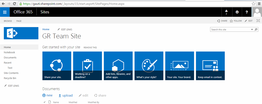Viewport: 262px width, 104px height.
Task: Click SHARE in the page toolbar
Action: (222, 21)
